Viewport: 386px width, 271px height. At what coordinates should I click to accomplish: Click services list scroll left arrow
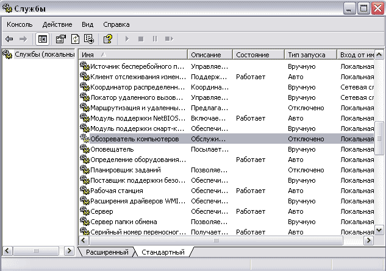point(84,240)
